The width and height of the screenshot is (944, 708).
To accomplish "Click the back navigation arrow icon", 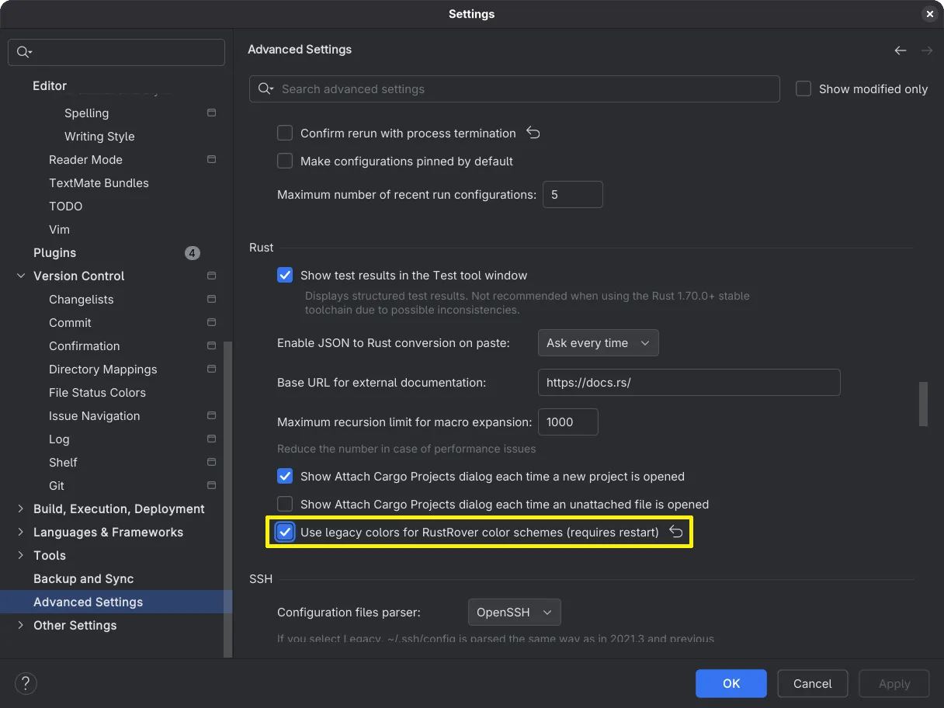I will tap(900, 50).
